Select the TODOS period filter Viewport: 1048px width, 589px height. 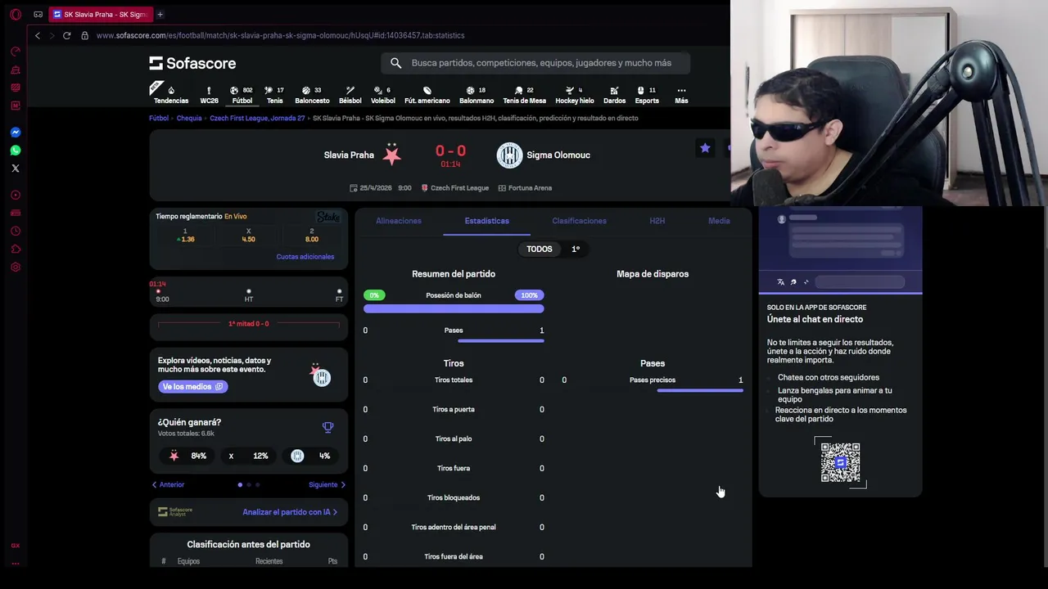tap(539, 249)
